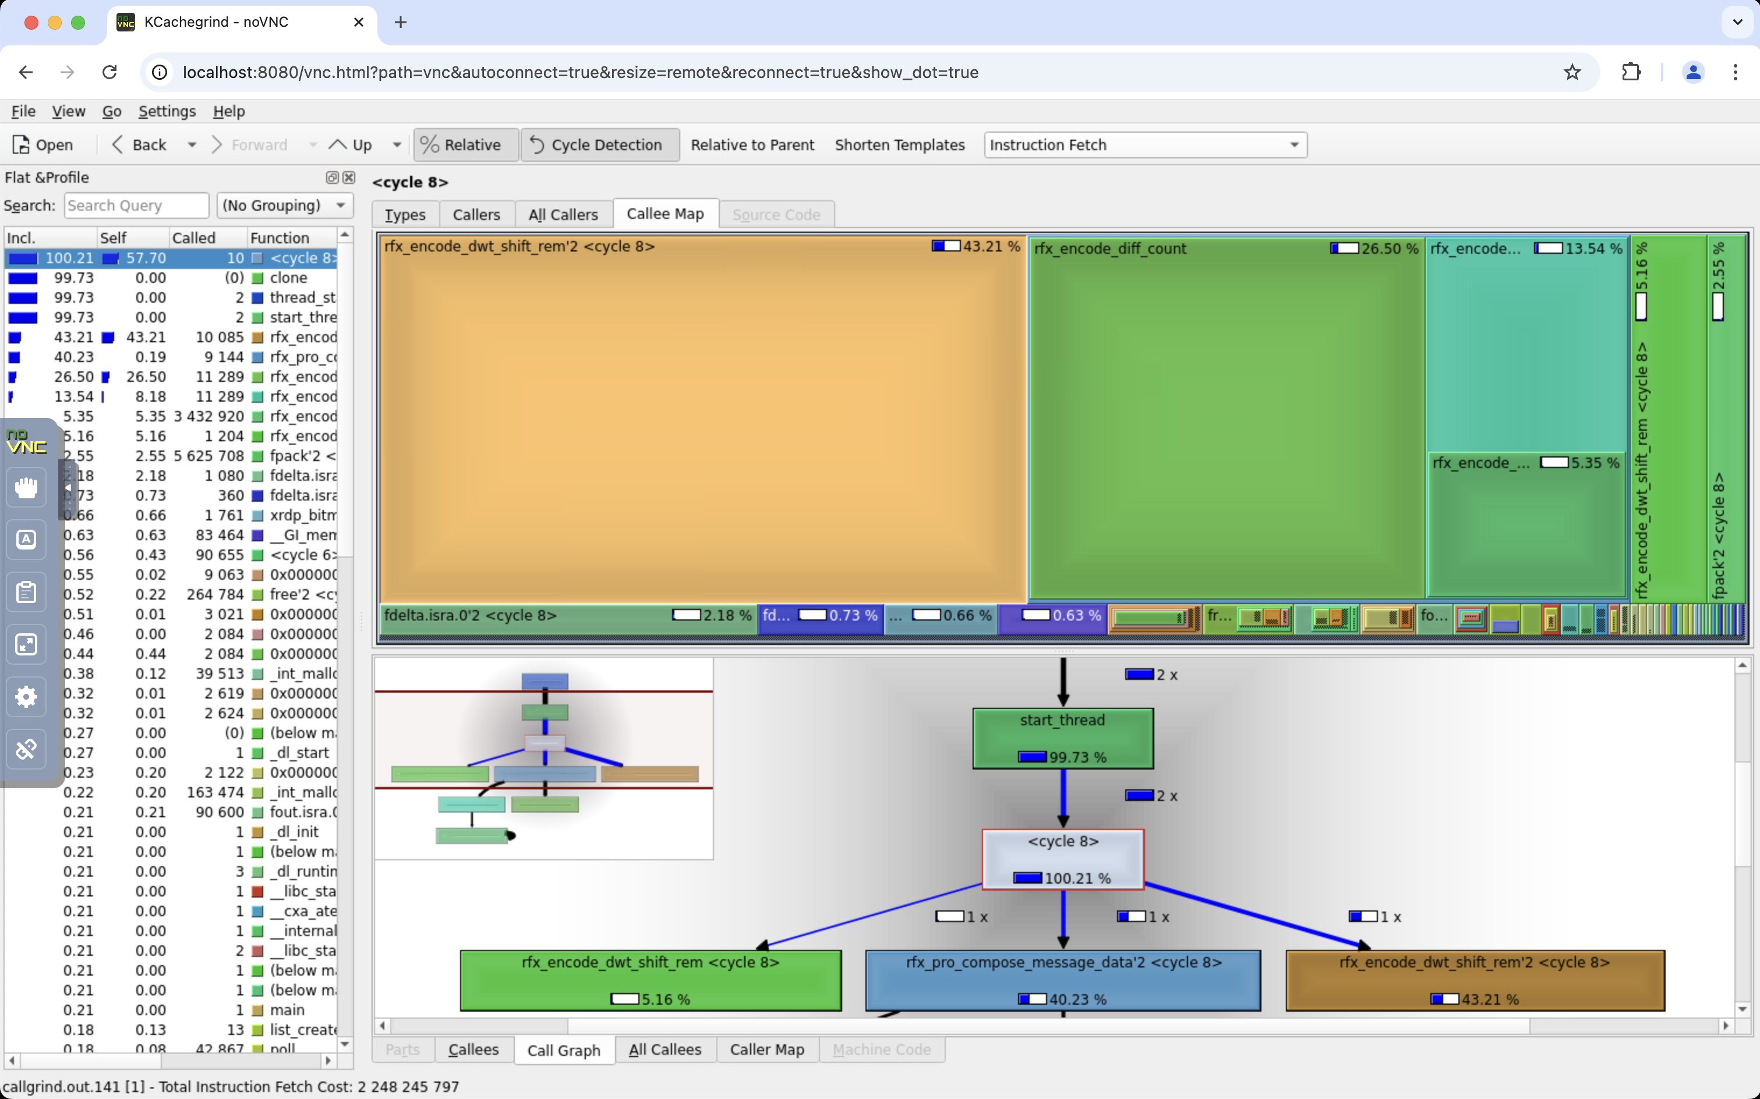Expand the No Grouping dropdown

[284, 205]
